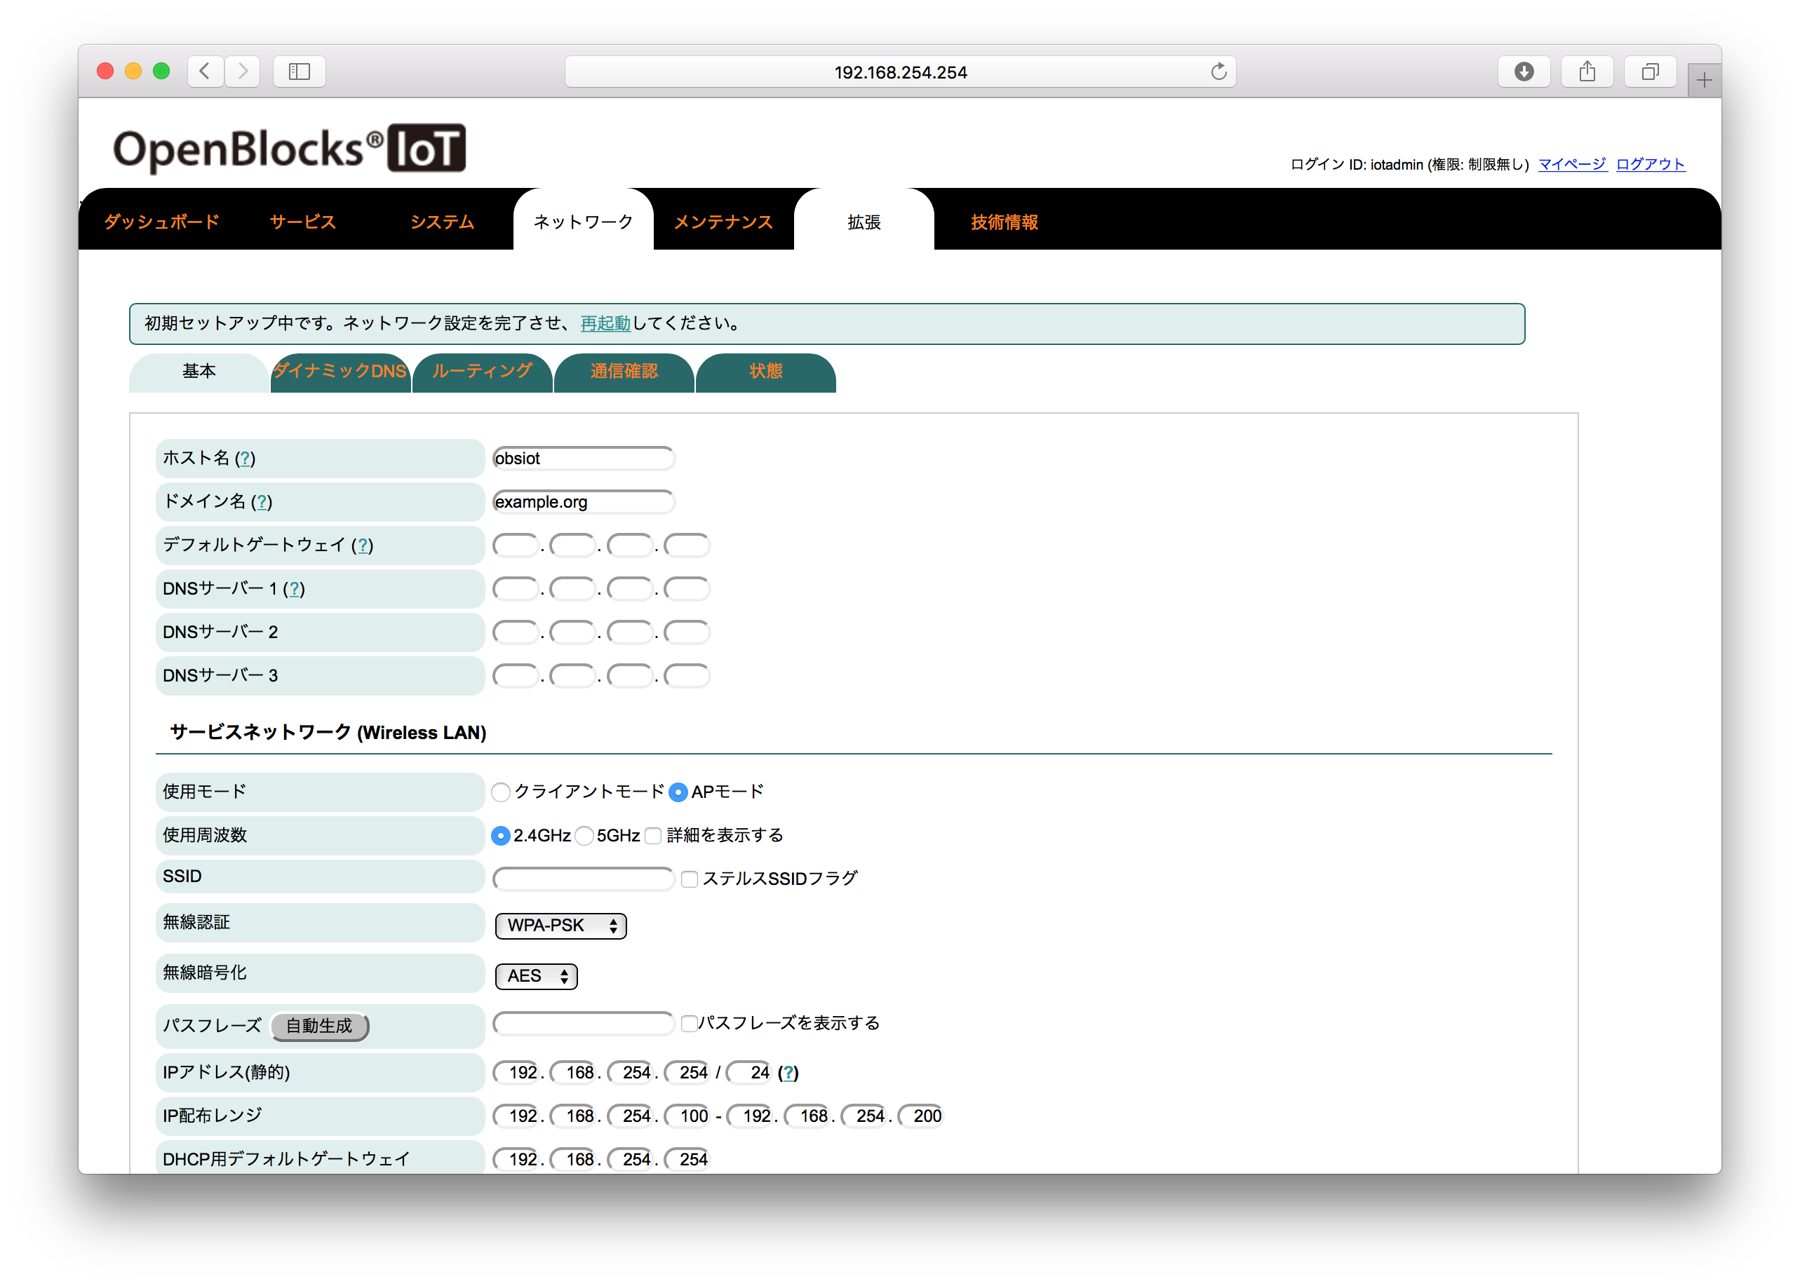The width and height of the screenshot is (1800, 1286).
Task: Click the first octet of DNSサーバー 3
Action: [516, 675]
